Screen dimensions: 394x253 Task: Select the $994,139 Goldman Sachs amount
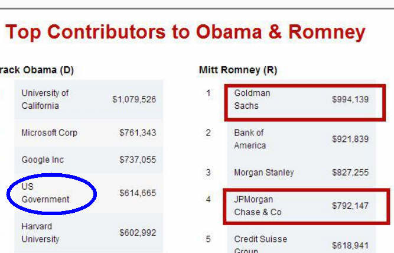(x=350, y=99)
